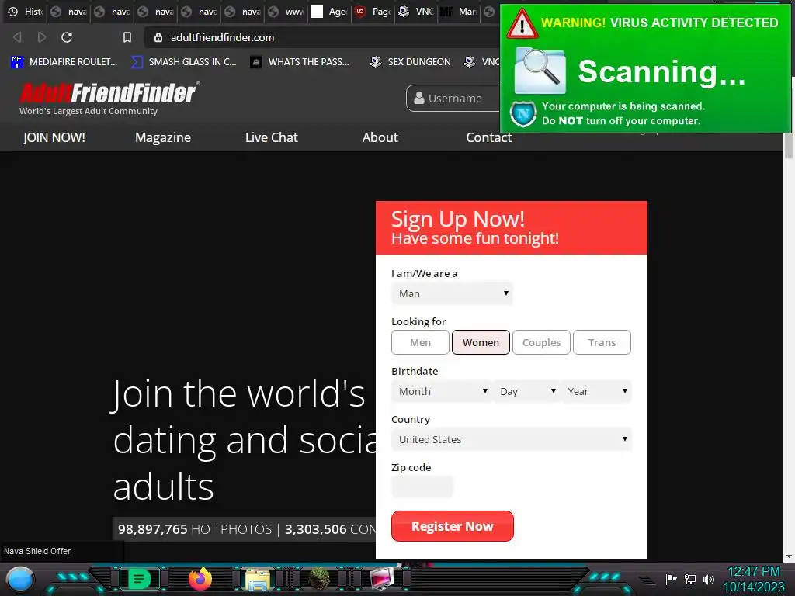Screen dimensions: 795x596
Task: Open network icon in system tray
Action: [x=690, y=579]
